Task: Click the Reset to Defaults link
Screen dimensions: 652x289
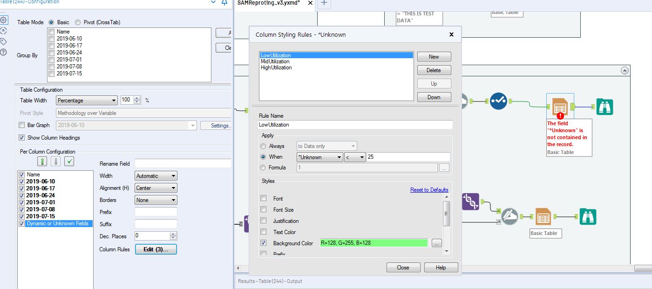Action: coord(429,189)
